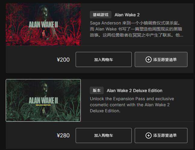Viewport: 195px width, 150px height.
Task: Click the ¥280 price label
Action: (63, 136)
